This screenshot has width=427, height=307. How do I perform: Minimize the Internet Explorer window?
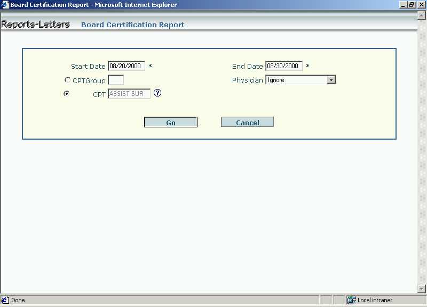click(404, 5)
